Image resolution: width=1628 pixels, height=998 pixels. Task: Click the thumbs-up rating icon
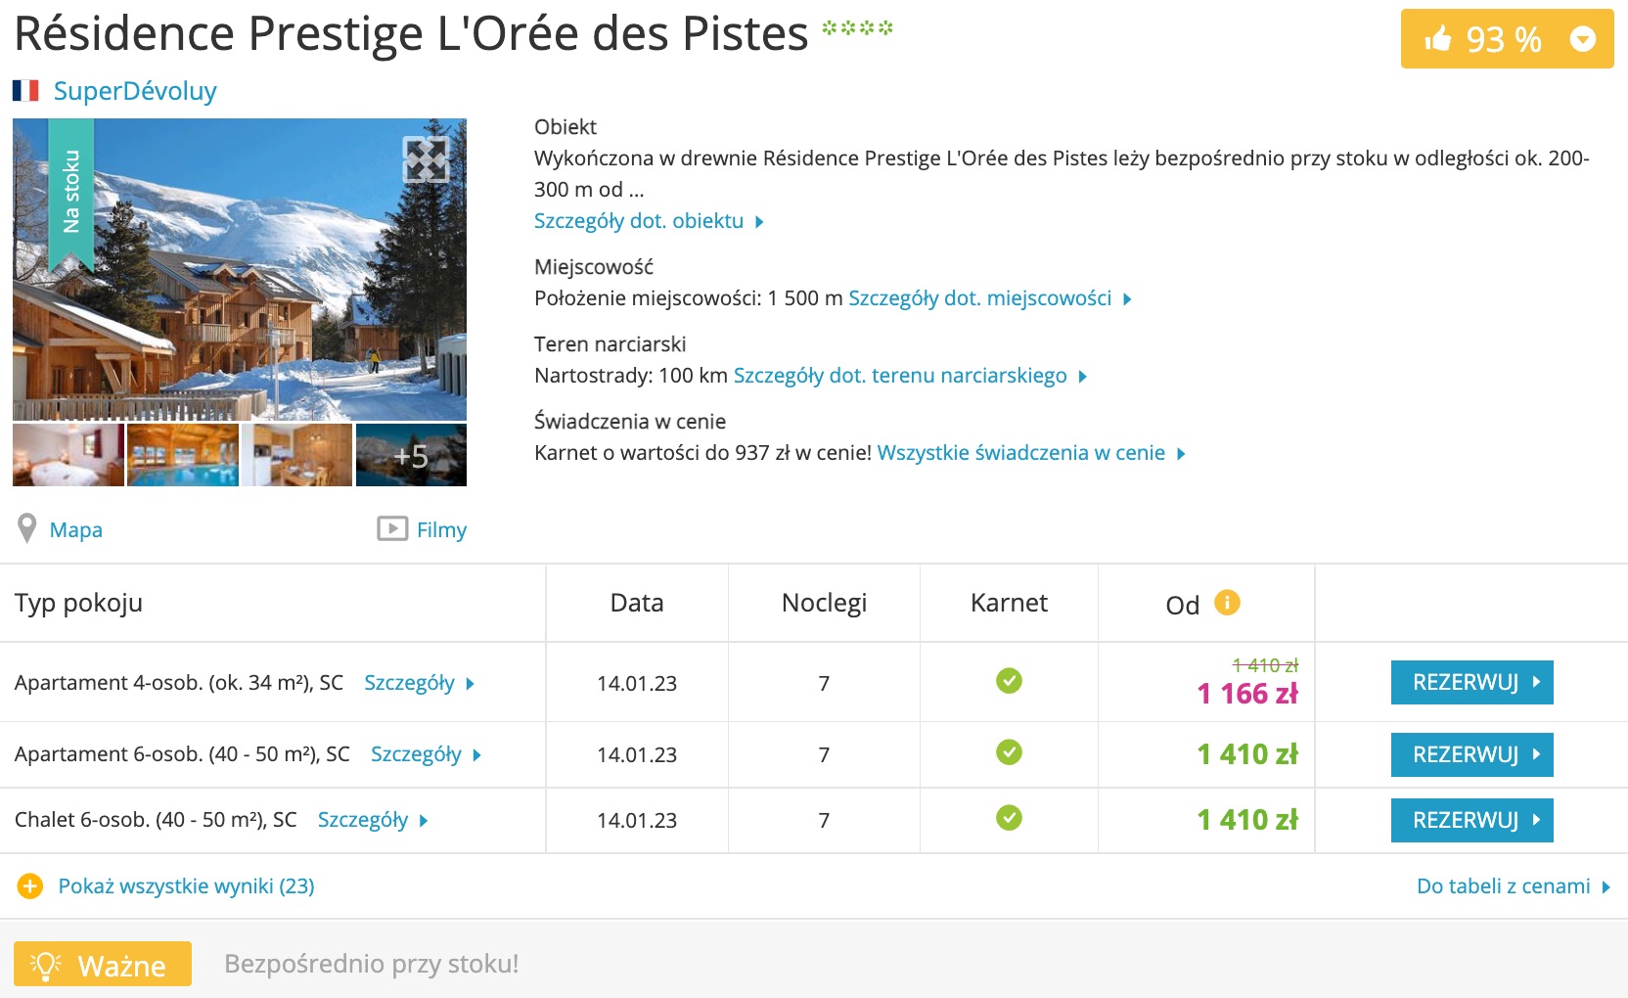[1437, 39]
